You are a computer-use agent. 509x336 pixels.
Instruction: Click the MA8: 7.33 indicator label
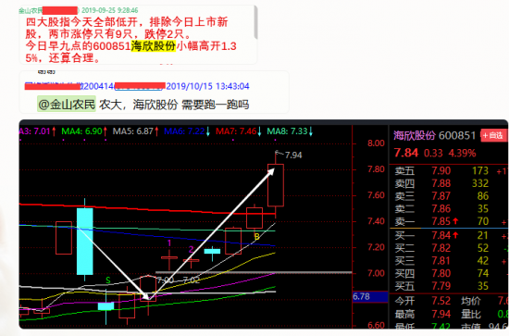pyautogui.click(x=290, y=131)
